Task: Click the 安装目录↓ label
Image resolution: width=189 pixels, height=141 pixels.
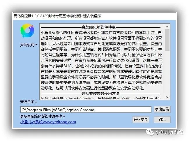Action: tap(29, 102)
